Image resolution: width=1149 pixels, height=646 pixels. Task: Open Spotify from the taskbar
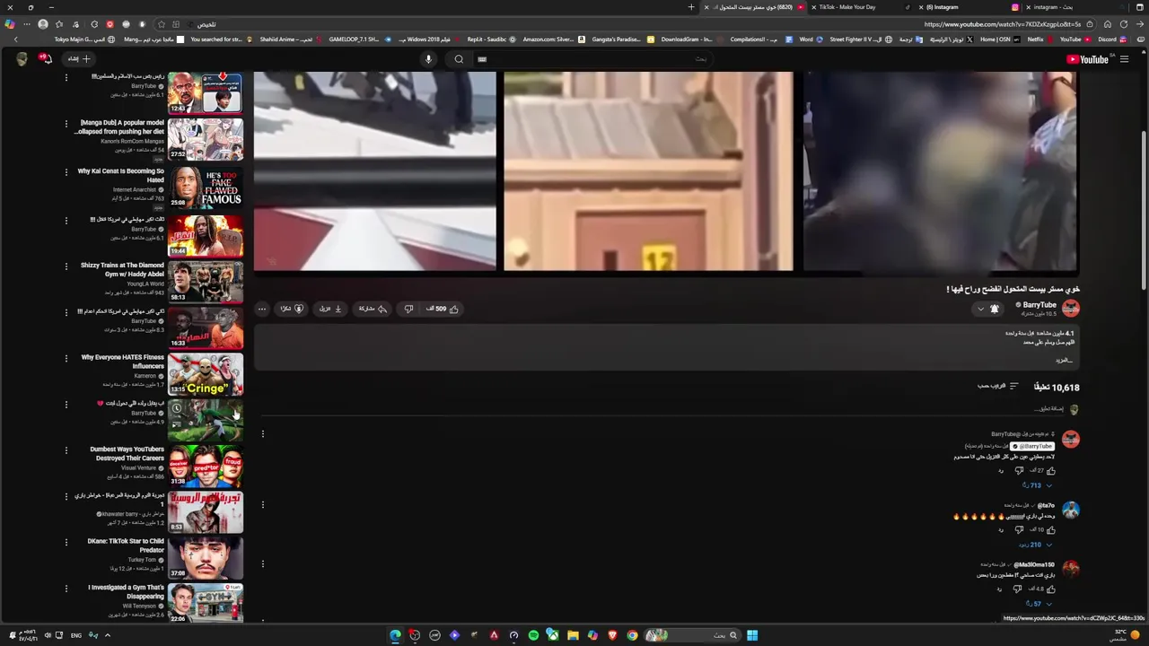coord(533,635)
